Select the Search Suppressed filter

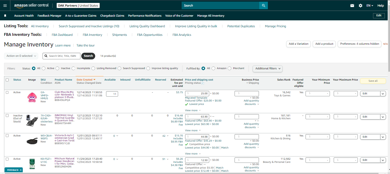point(120,68)
